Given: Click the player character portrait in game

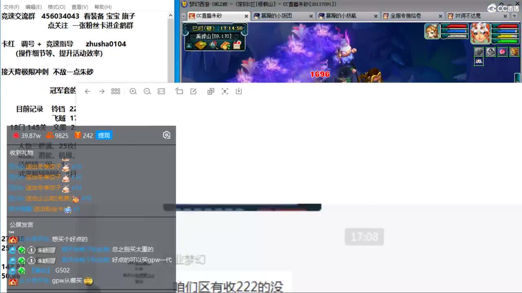Looking at the screenshot, I should [x=480, y=33].
